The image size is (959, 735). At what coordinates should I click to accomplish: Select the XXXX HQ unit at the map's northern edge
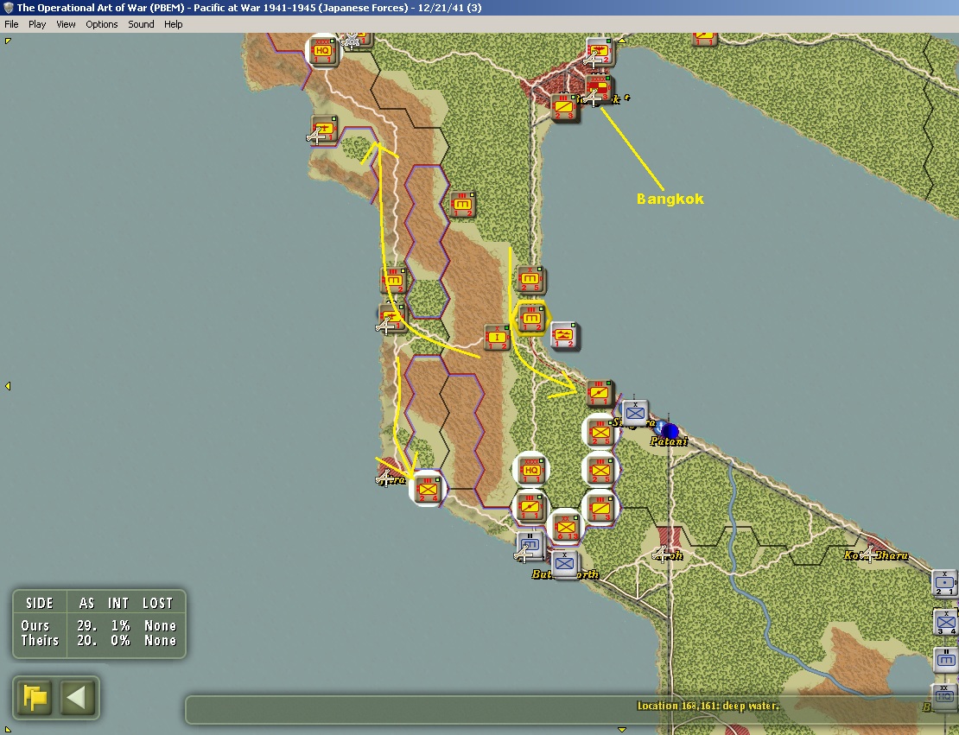(322, 51)
